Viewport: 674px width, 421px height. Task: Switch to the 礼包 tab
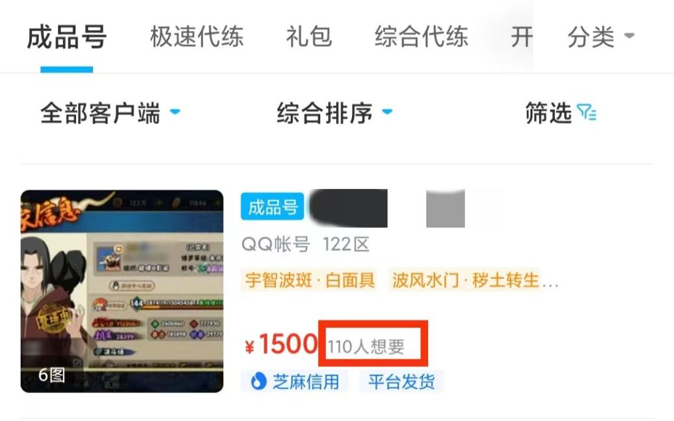click(x=309, y=36)
